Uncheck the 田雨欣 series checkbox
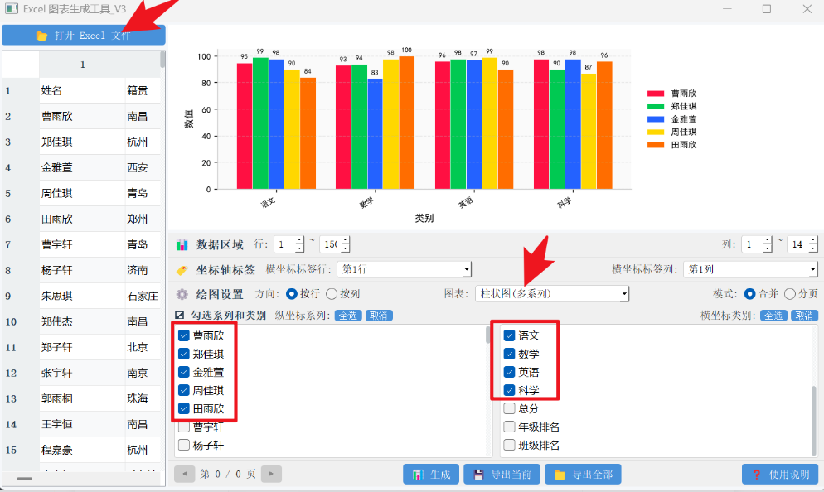This screenshot has height=492, width=824. [184, 408]
